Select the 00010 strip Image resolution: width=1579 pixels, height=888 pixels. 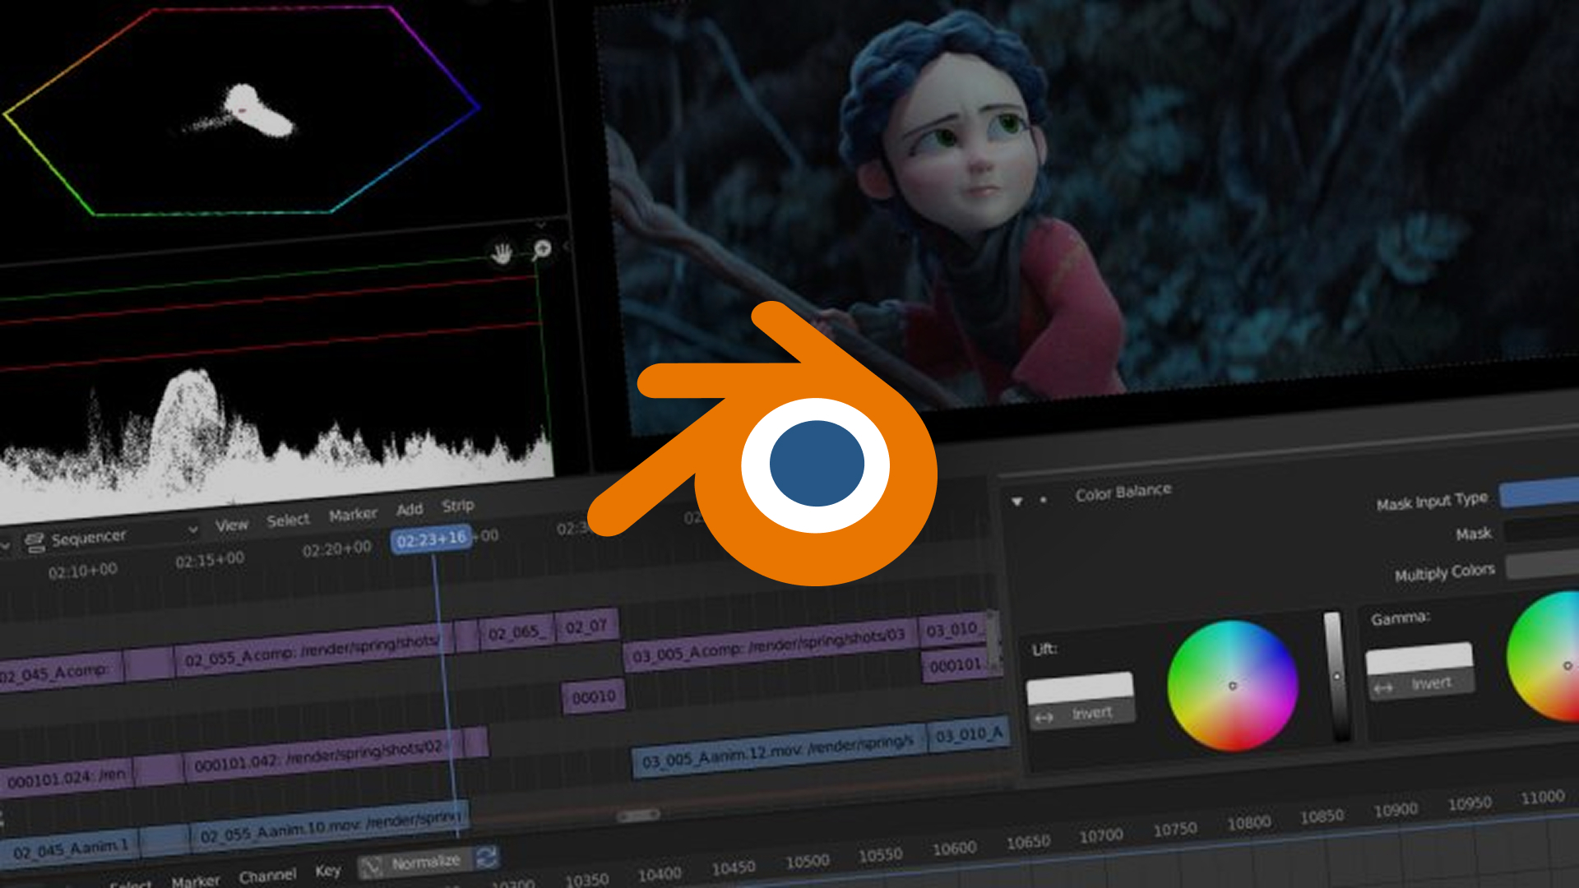pyautogui.click(x=593, y=697)
